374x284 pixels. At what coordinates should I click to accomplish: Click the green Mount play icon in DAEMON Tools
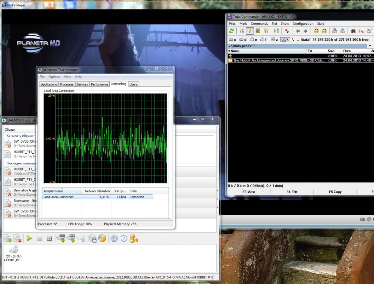29,238
